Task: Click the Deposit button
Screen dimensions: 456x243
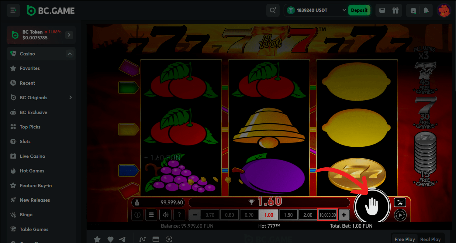Action: [x=359, y=10]
